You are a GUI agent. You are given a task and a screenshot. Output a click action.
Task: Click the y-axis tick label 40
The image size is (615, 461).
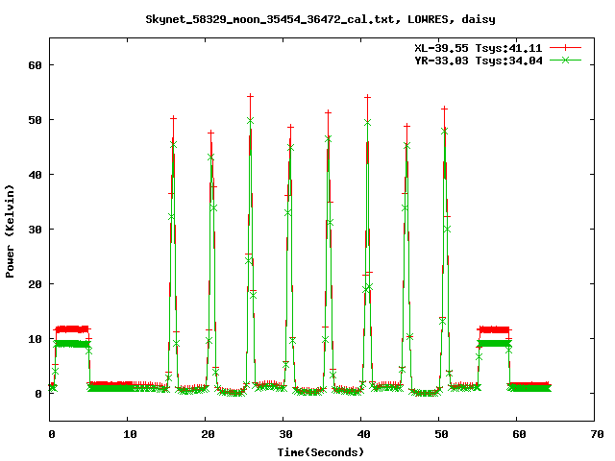35,175
